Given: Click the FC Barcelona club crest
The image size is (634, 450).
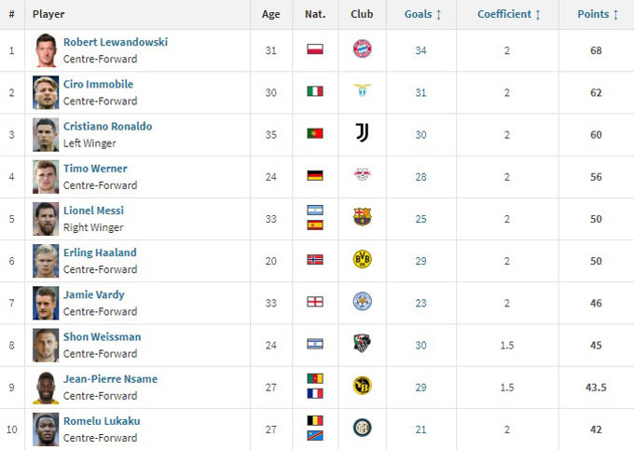Looking at the screenshot, I should point(362,217).
